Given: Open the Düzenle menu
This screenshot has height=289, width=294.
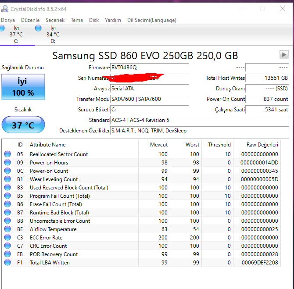Looking at the screenshot, I should [x=30, y=20].
